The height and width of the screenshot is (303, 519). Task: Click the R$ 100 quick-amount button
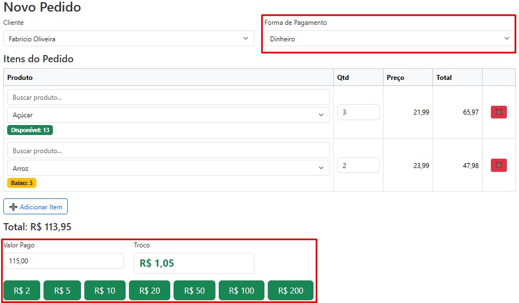(x=241, y=290)
